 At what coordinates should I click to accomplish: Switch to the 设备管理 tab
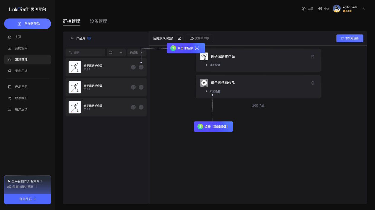click(98, 21)
